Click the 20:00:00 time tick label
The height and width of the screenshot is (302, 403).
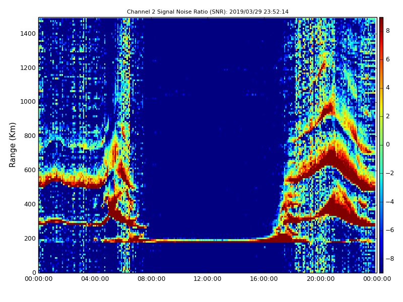[x=320, y=279]
